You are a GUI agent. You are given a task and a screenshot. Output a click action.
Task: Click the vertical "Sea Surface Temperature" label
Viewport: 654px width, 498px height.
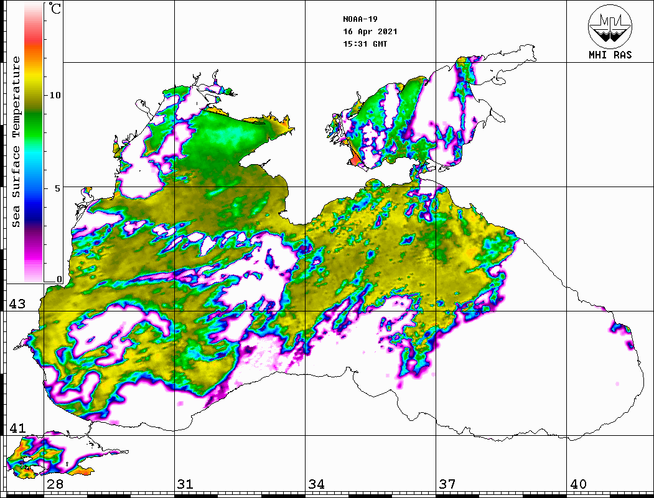pos(16,142)
